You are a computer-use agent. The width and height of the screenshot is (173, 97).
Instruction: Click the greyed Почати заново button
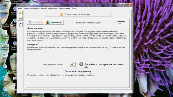(x=35, y=22)
